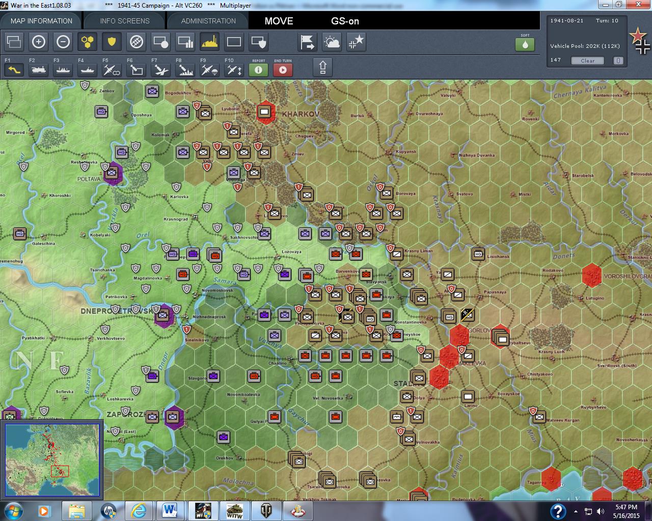Click the weather display icon
The height and width of the screenshot is (521, 652).
(332, 42)
